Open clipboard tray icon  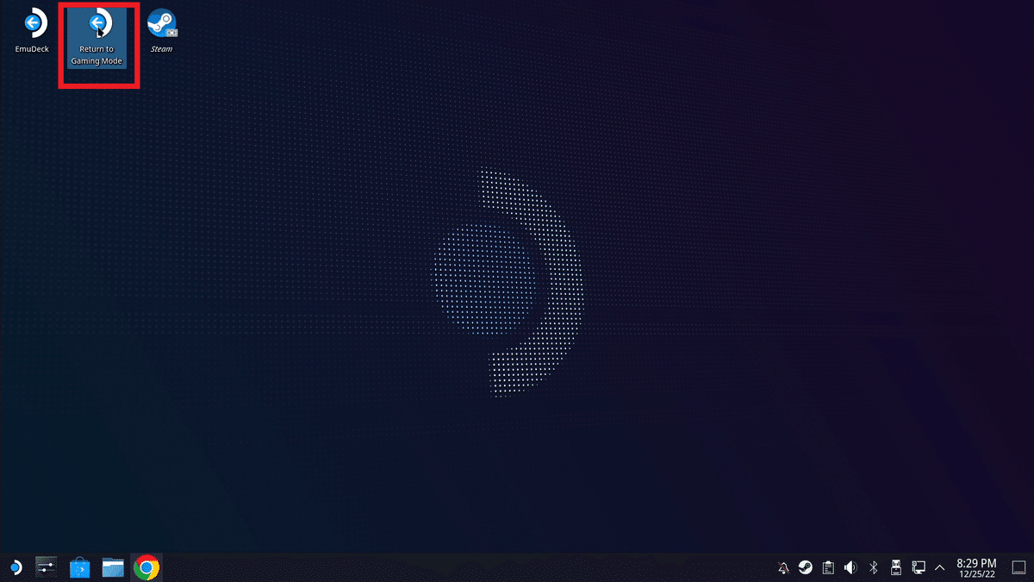click(x=828, y=567)
